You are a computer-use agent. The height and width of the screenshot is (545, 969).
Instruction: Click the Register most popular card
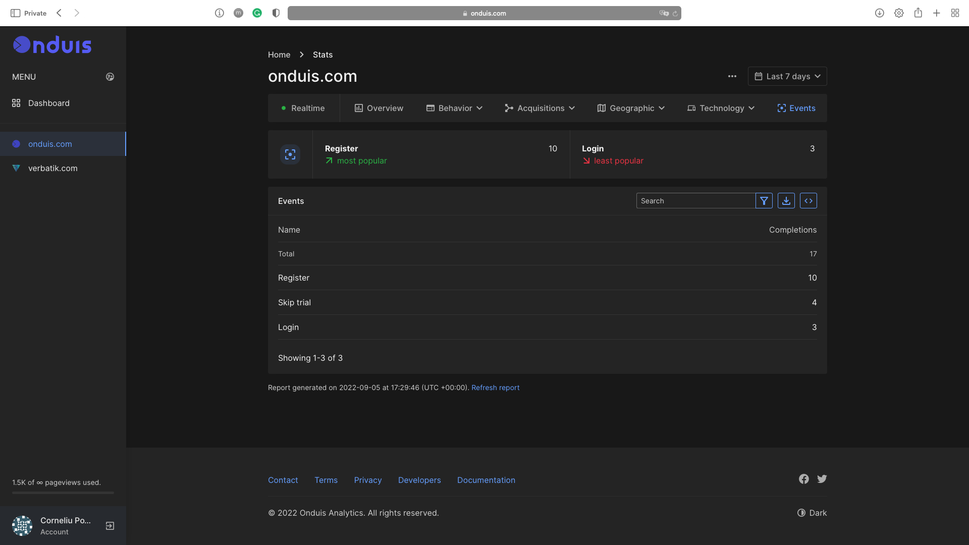441,154
